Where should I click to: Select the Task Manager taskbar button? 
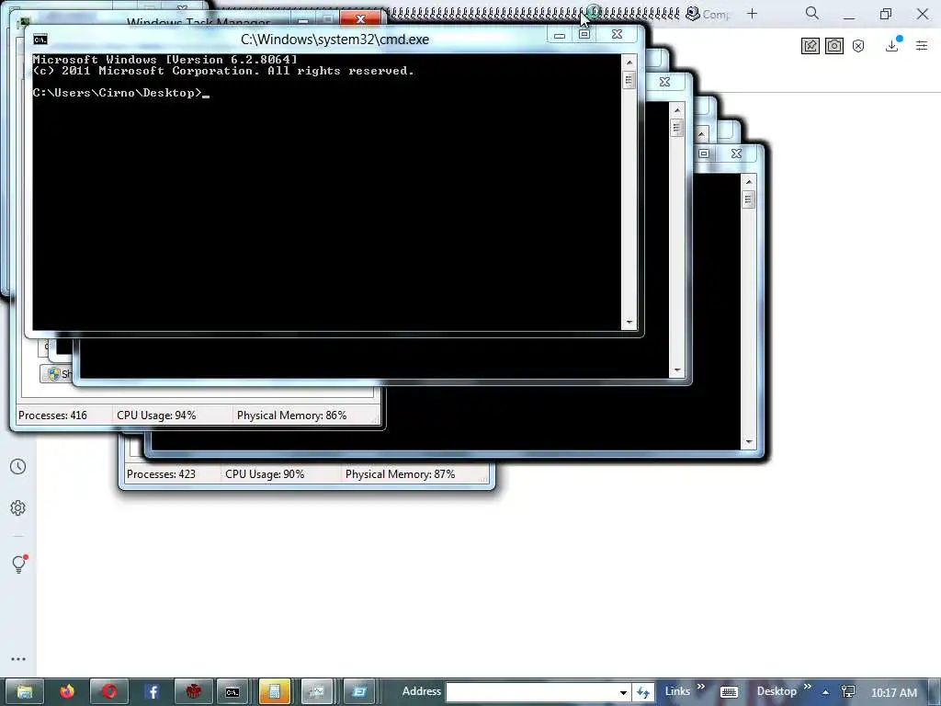(316, 691)
